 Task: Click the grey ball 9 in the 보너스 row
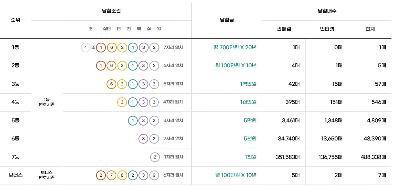coord(154,175)
